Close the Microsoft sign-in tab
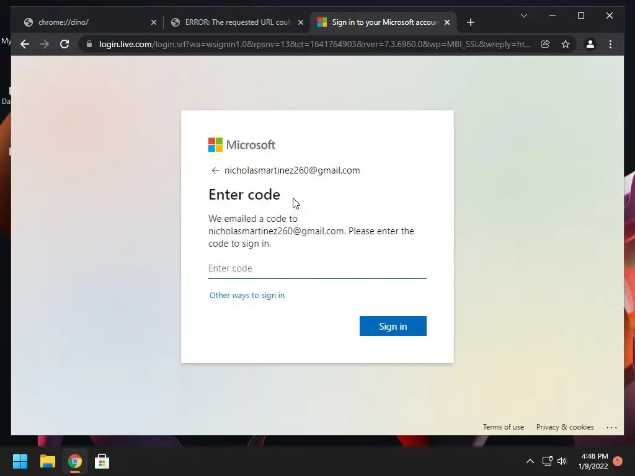This screenshot has width=635, height=476. point(447,22)
